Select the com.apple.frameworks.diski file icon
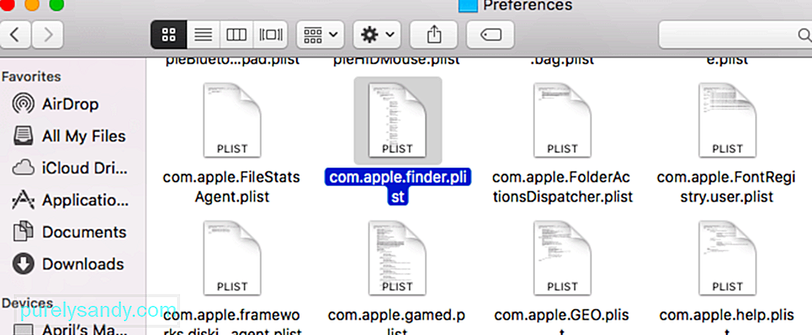Image resolution: width=812 pixels, height=335 pixels. click(x=232, y=258)
